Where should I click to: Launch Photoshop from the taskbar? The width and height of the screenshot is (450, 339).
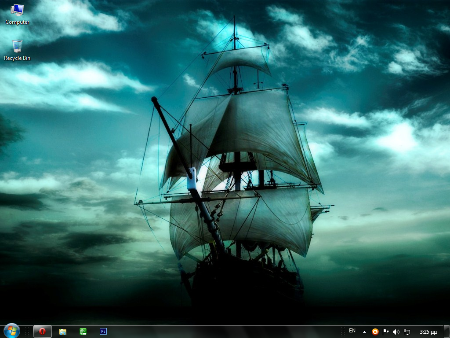[x=103, y=331]
